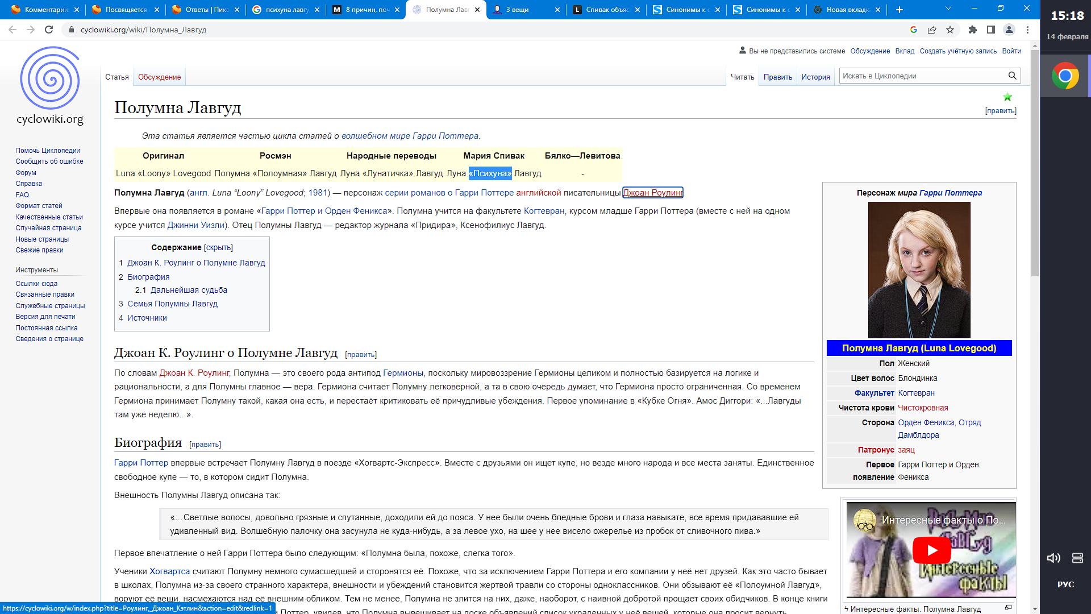Reload the page

point(49,30)
